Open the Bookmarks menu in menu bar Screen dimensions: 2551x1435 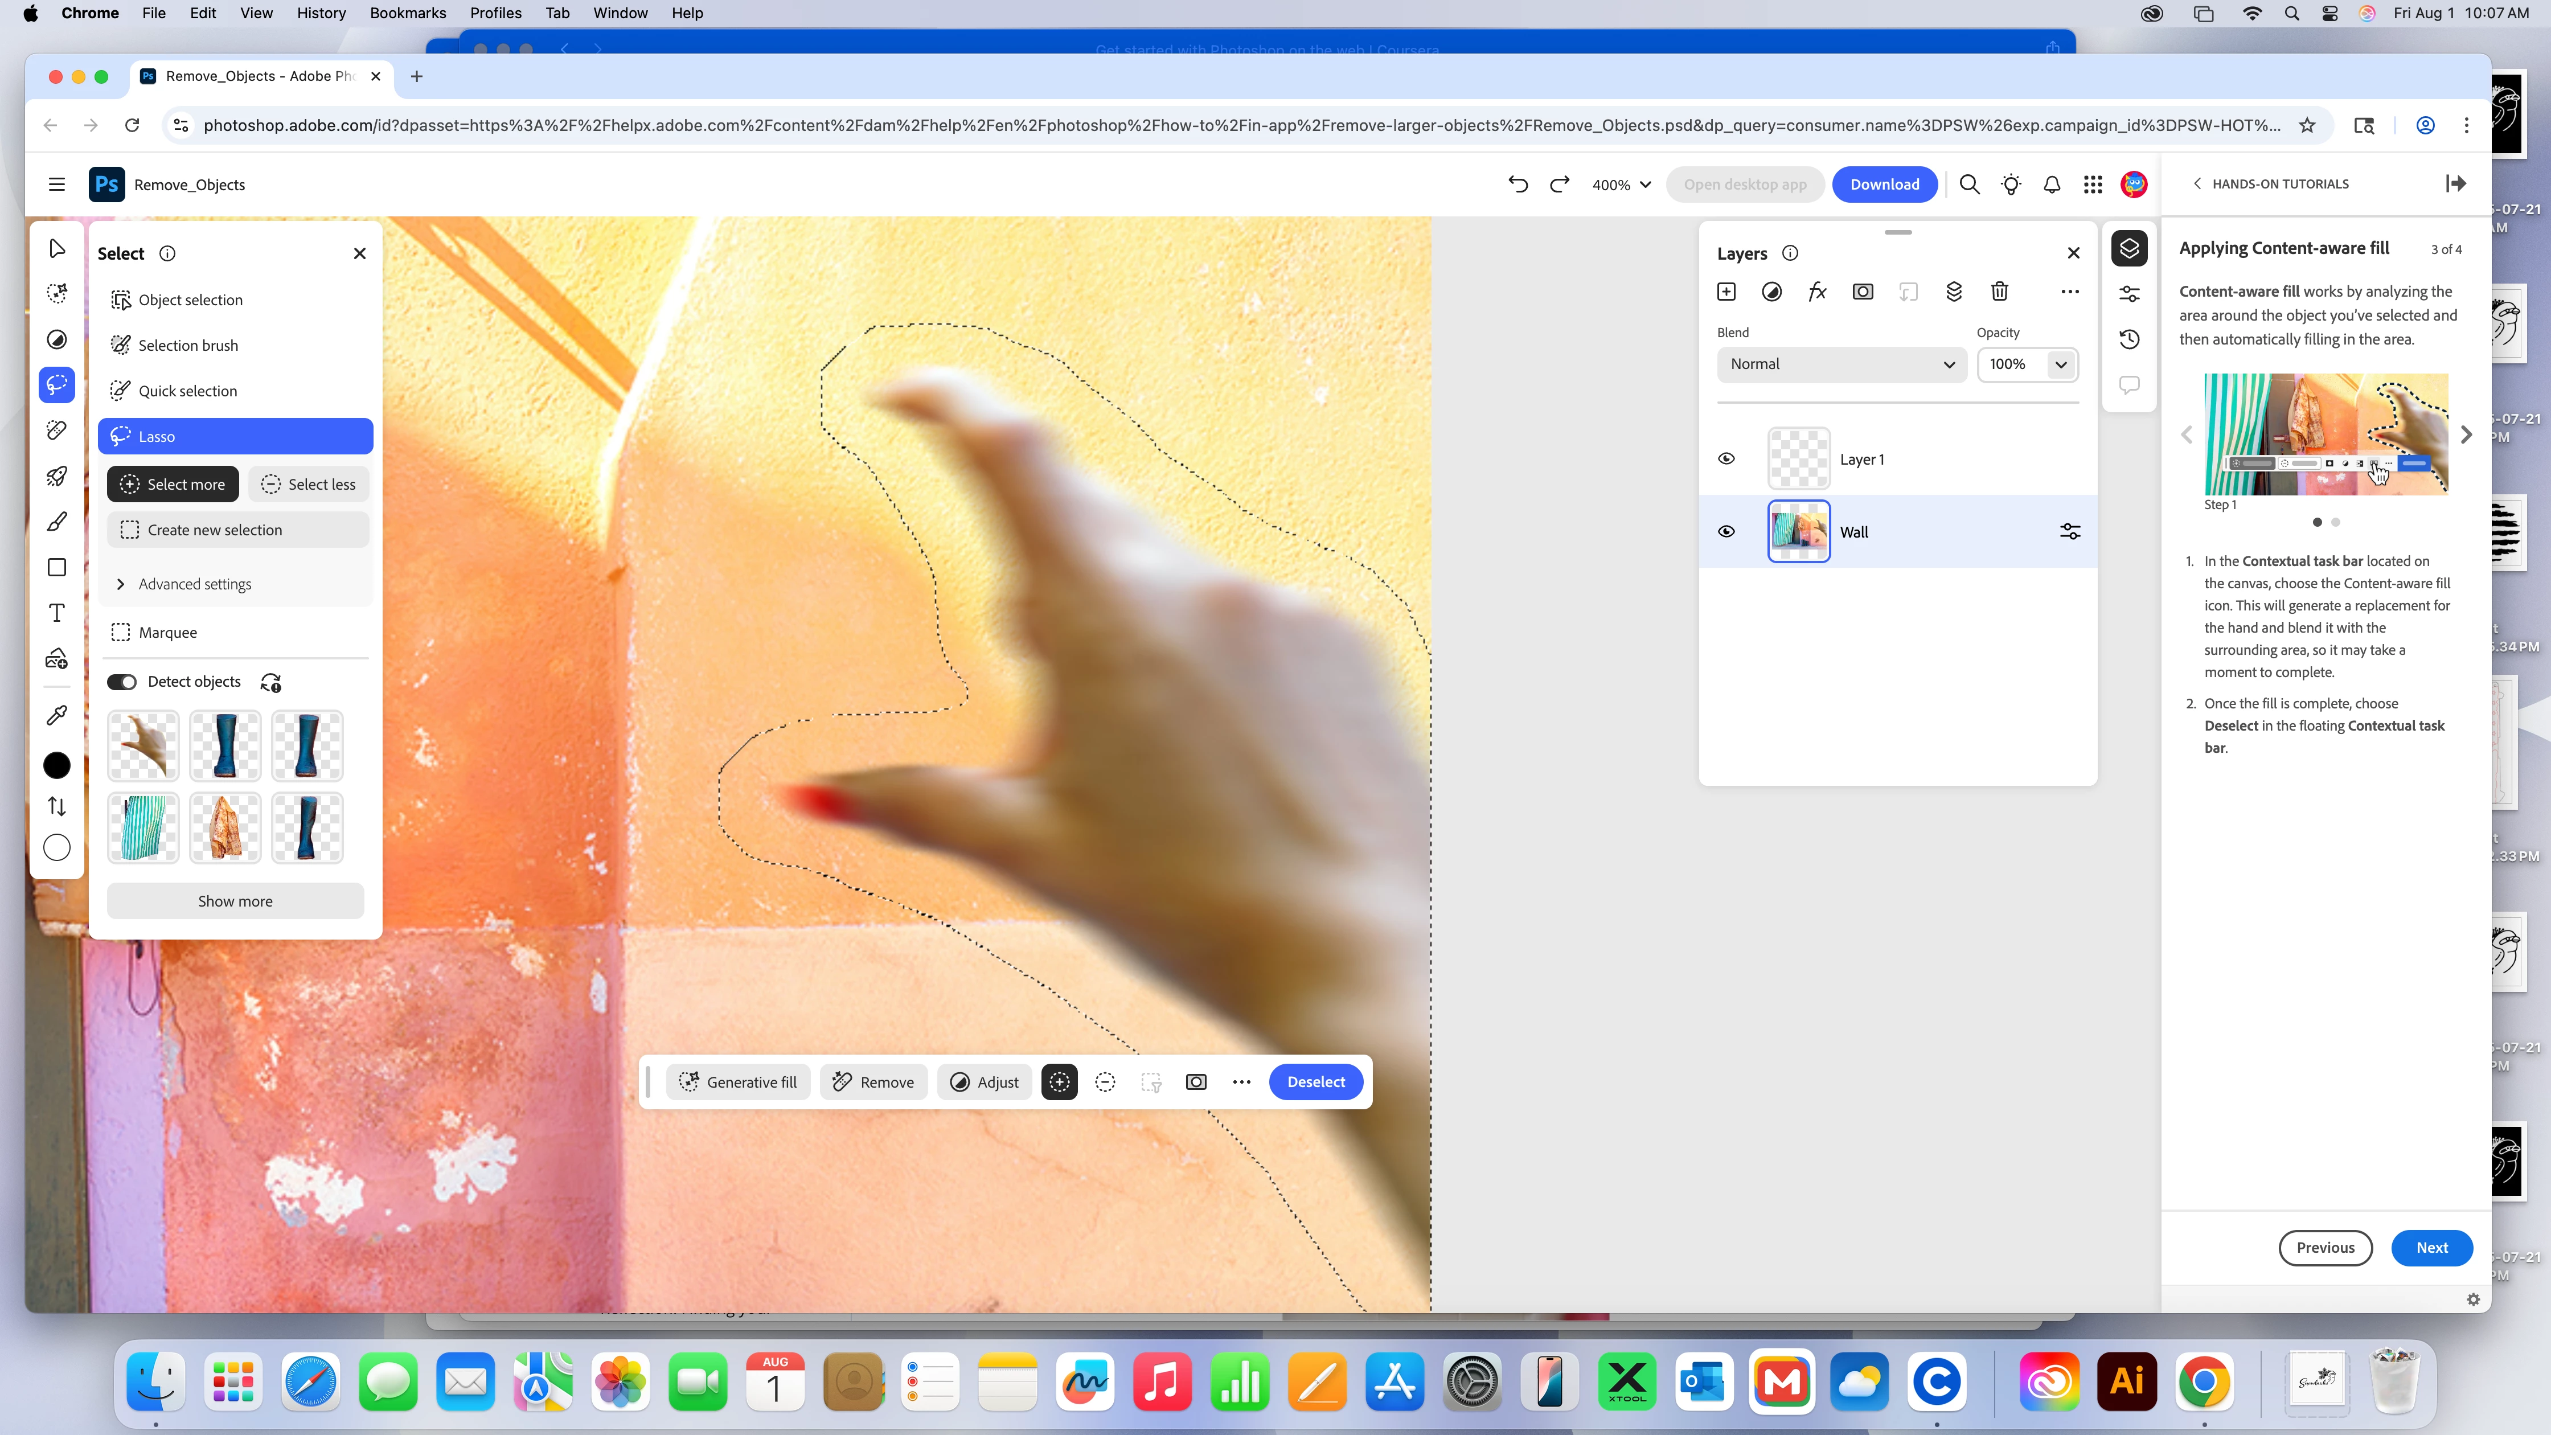pyautogui.click(x=407, y=13)
